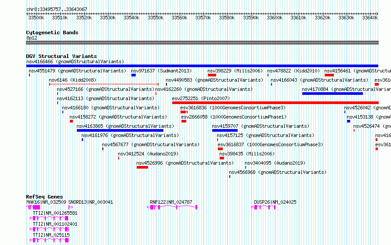Open the nsv6146 (Kidd2008) label
This screenshot has width=391, height=245.
pos(72,80)
